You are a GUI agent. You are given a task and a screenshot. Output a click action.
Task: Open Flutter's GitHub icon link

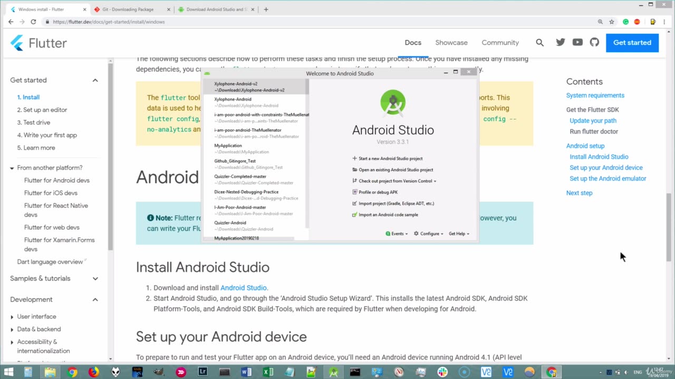point(594,42)
